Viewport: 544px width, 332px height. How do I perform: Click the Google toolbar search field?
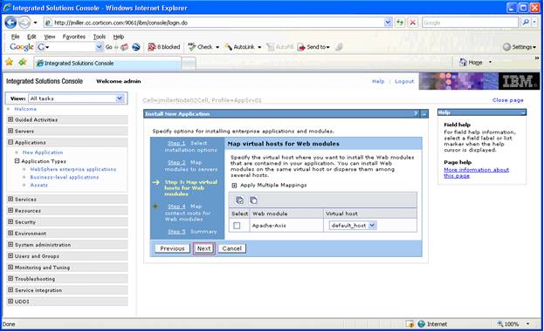click(70, 47)
